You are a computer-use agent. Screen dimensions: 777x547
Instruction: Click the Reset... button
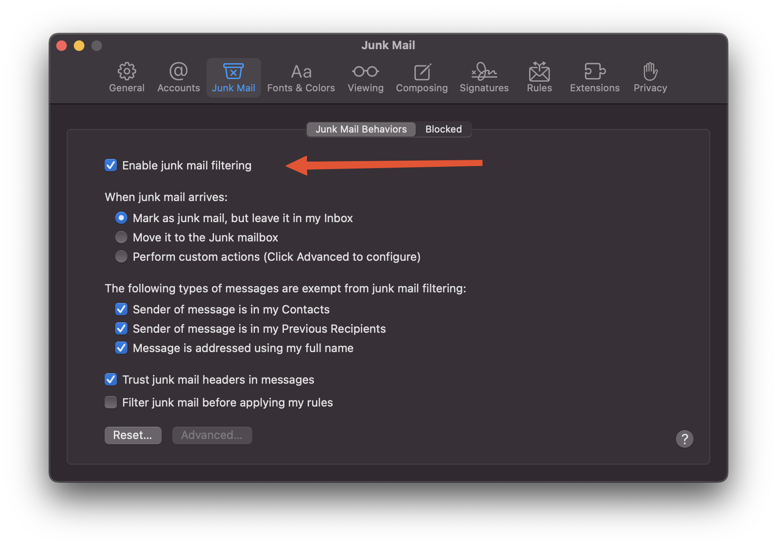133,435
